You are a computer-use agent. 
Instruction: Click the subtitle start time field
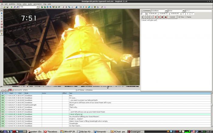(x=152, y=14)
